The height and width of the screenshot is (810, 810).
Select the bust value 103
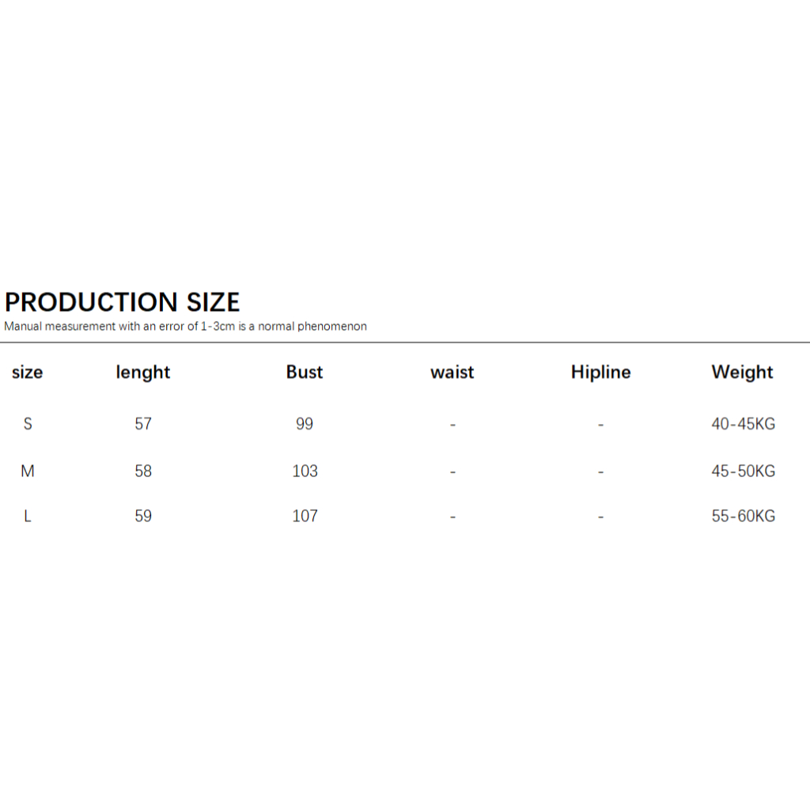305,471
